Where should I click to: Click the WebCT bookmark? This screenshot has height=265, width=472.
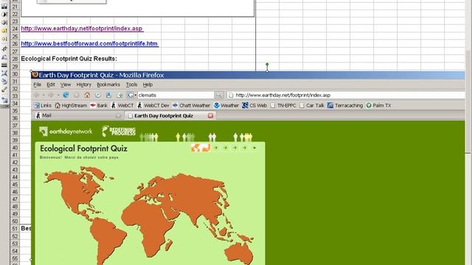pyautogui.click(x=122, y=105)
